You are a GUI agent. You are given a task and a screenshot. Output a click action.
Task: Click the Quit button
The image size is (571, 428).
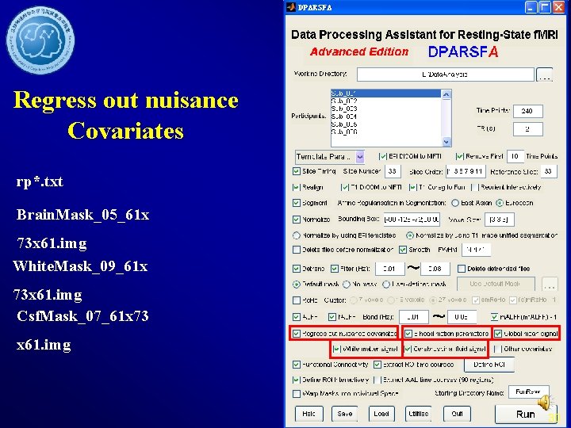pos(457,414)
